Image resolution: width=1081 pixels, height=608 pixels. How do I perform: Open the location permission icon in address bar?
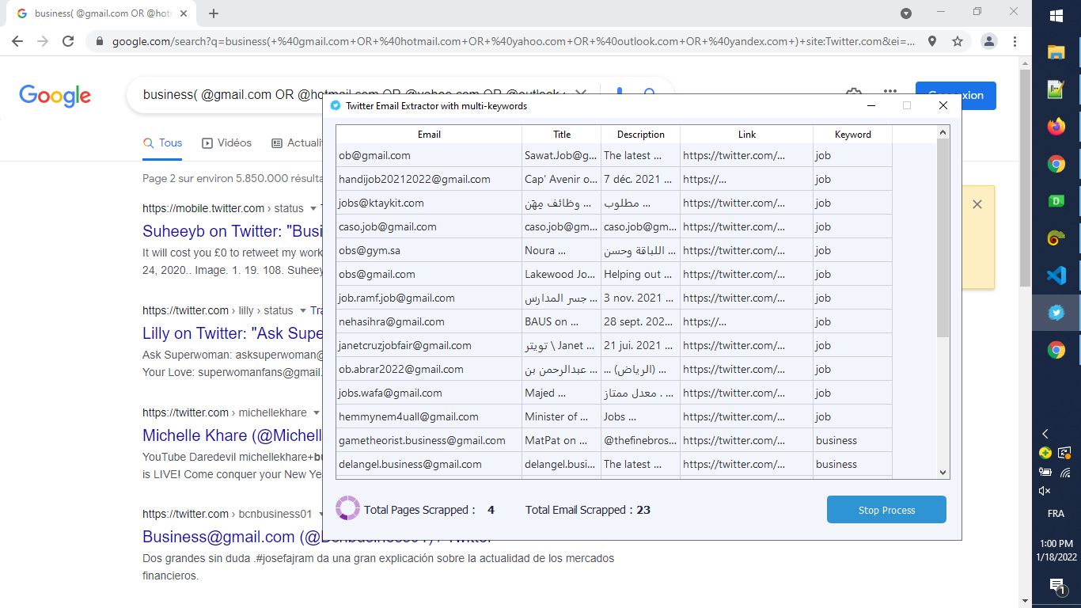coord(932,41)
